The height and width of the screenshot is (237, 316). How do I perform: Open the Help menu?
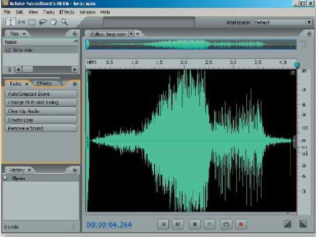(105, 12)
